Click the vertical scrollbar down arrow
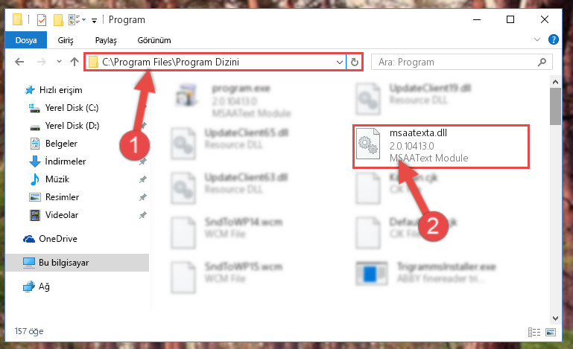The height and width of the screenshot is (349, 573). (x=555, y=318)
